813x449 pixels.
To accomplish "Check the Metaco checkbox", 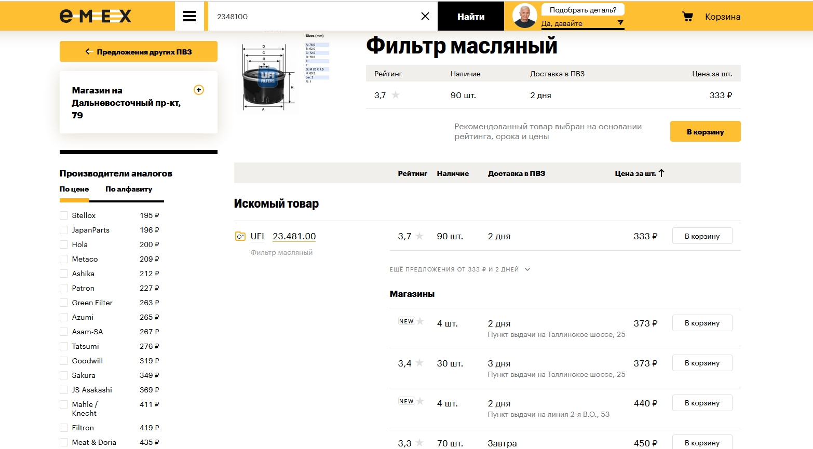I will (x=64, y=259).
